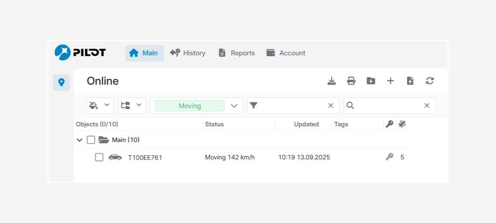Screen dimensions: 496x223
Task: Click the refresh icon
Action: [x=430, y=81]
